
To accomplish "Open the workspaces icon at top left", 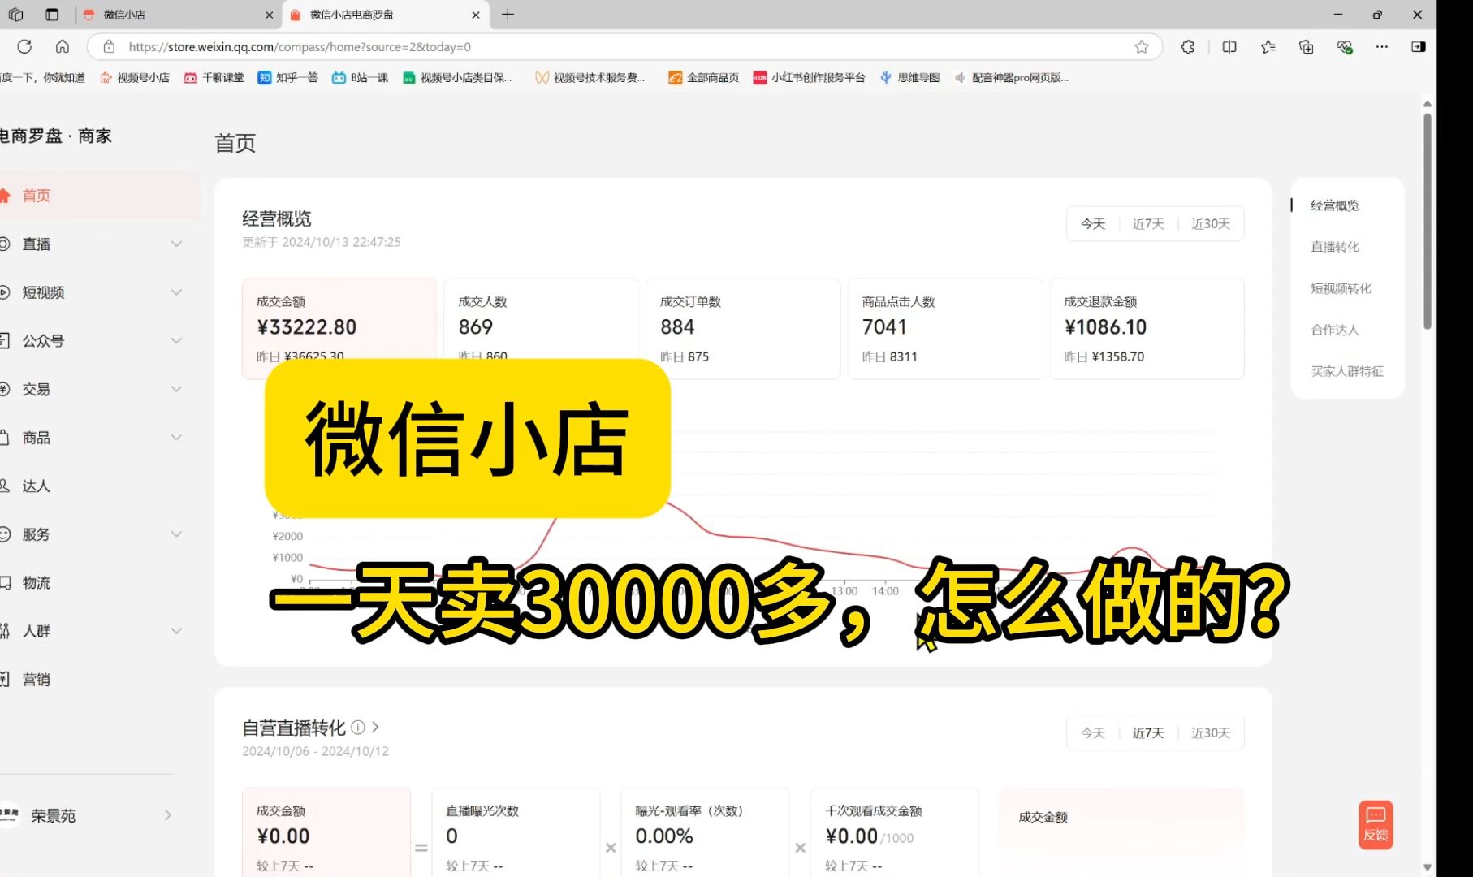I will (15, 15).
